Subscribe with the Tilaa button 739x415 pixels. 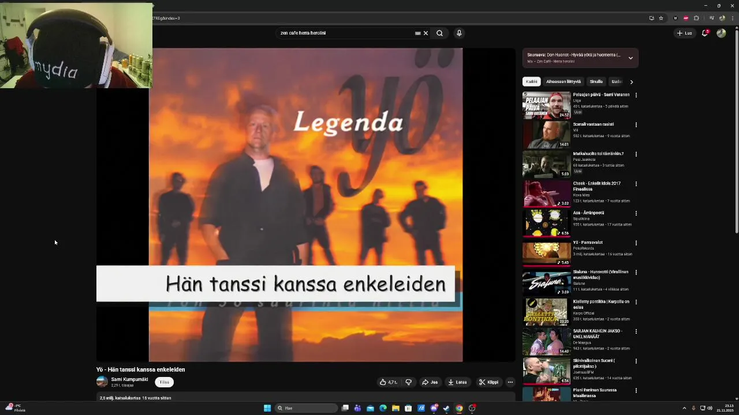[x=165, y=382]
